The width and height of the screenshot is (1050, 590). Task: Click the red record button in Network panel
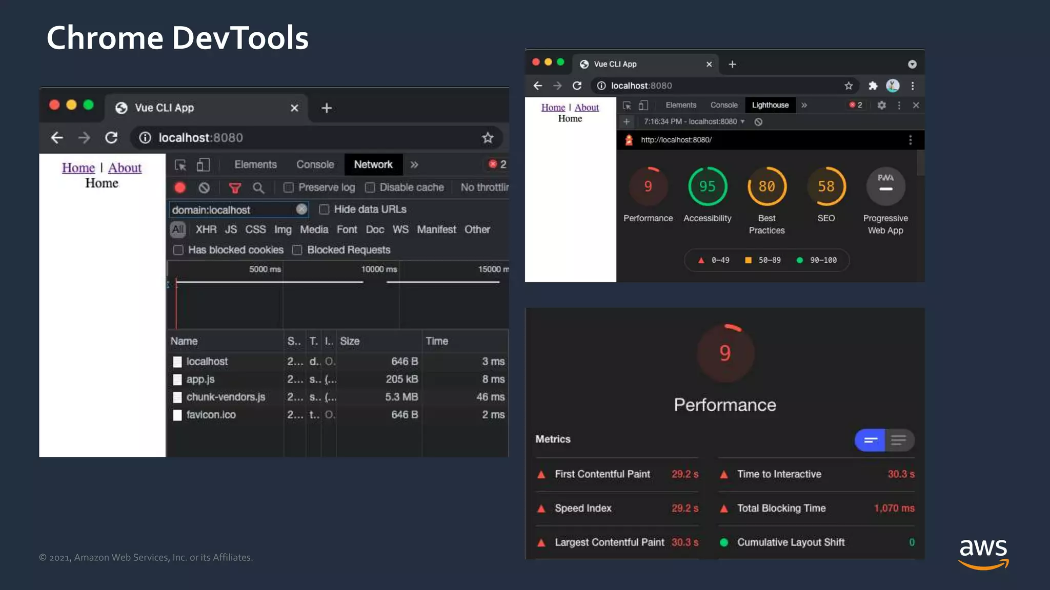click(x=180, y=187)
